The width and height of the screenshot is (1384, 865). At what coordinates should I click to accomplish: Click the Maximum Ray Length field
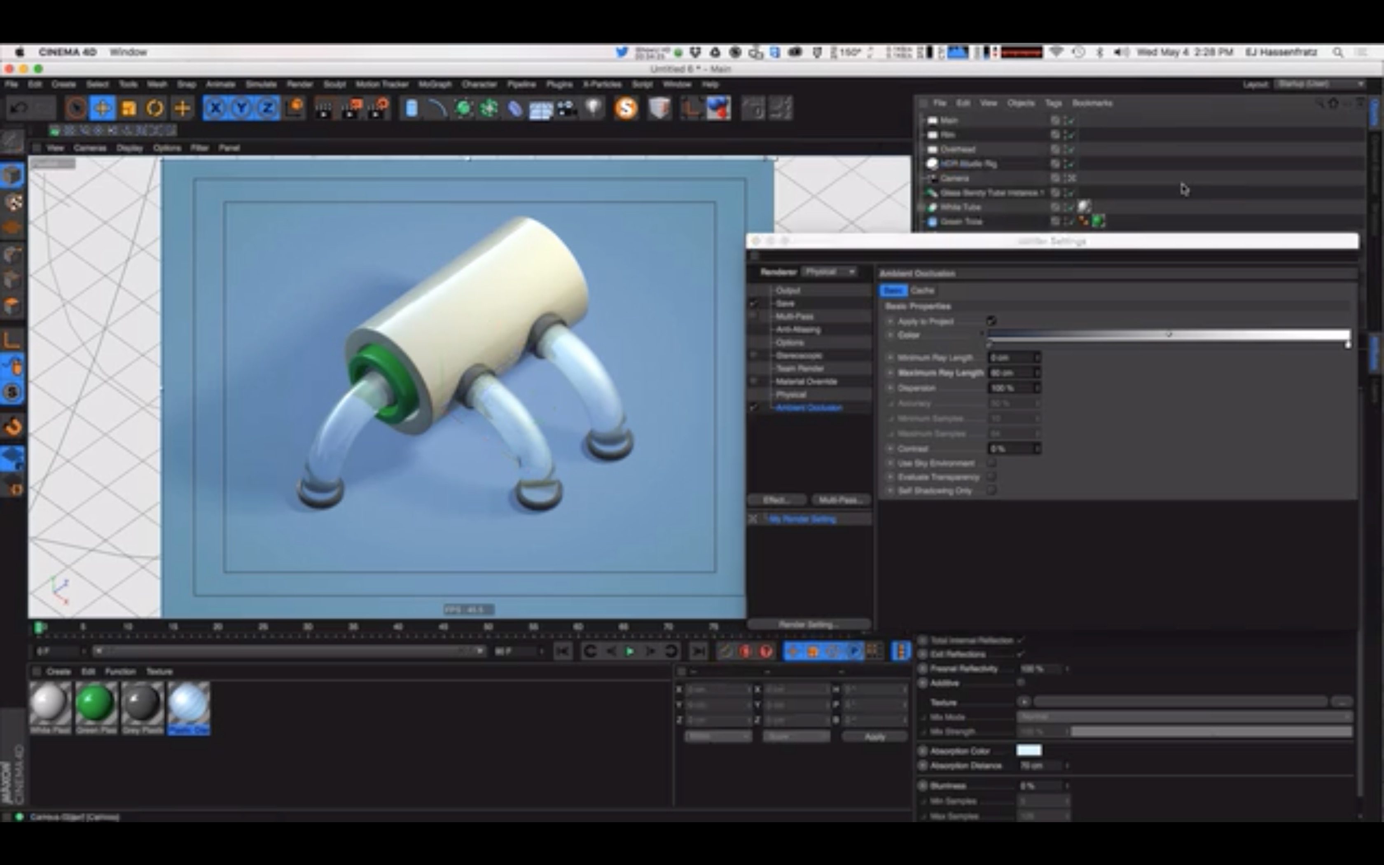point(1014,372)
